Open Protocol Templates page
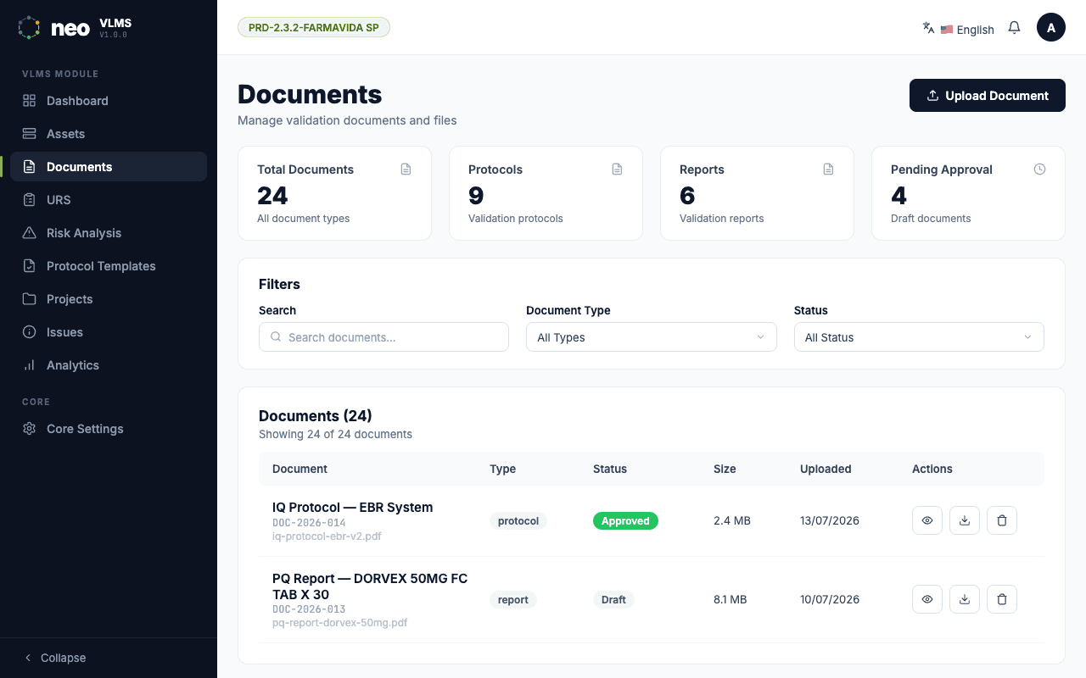This screenshot has height=678, width=1086. pyautogui.click(x=109, y=266)
